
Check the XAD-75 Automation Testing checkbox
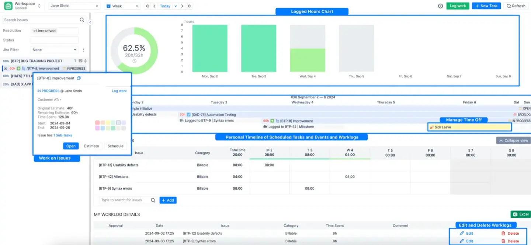pos(189,114)
